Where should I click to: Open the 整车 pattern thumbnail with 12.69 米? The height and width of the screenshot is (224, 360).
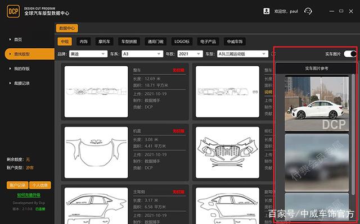point(96,92)
